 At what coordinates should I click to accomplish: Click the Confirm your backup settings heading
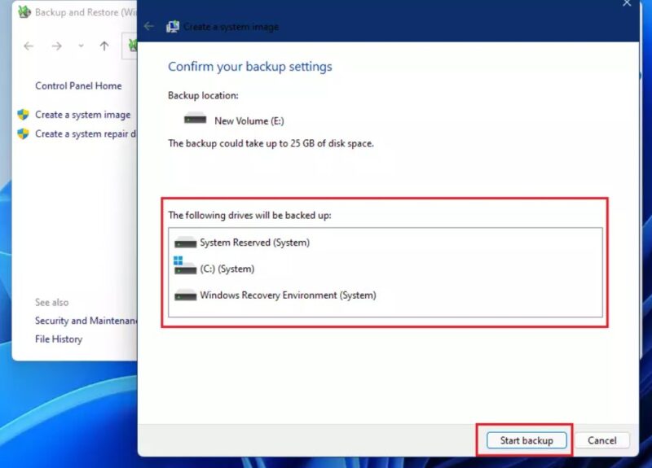250,67
